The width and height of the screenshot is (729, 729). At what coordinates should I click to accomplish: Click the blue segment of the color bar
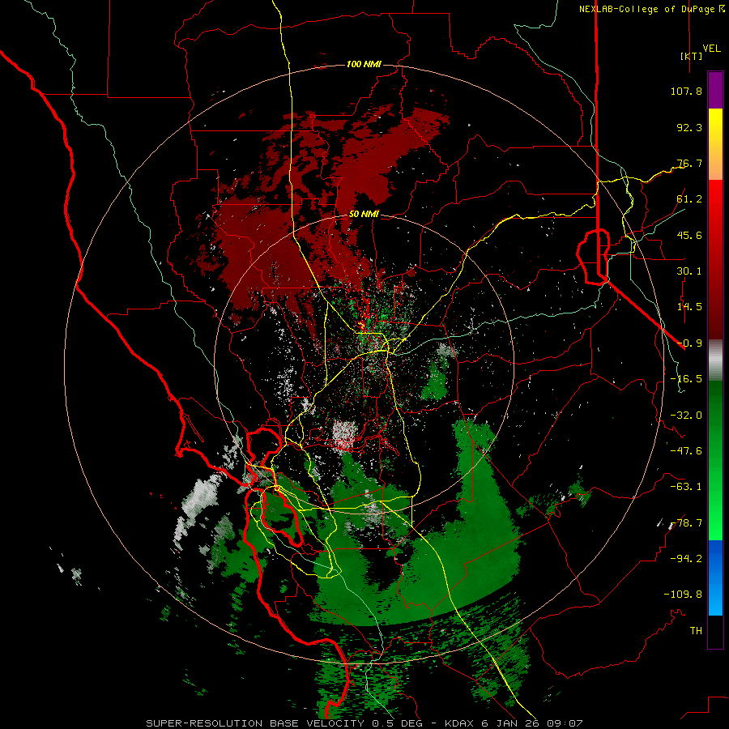click(x=715, y=578)
